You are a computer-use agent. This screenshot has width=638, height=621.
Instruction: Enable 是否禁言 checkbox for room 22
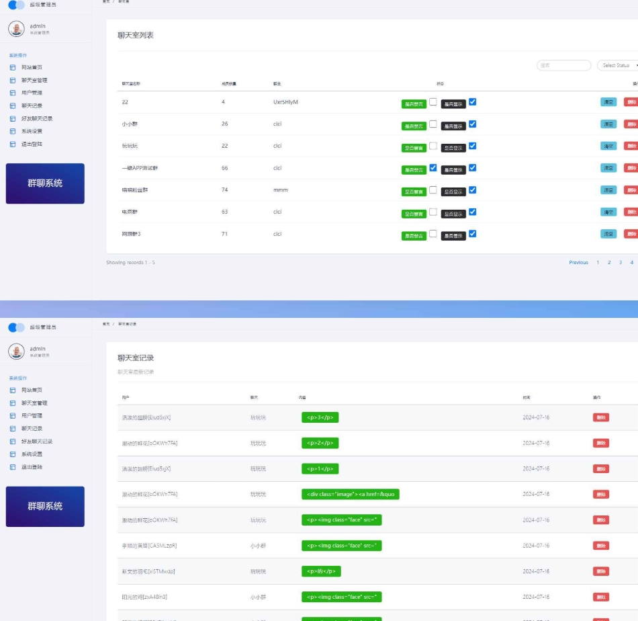(433, 102)
